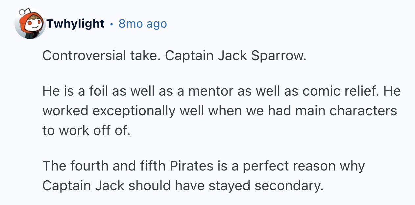Click the words "fourth and fifth"
Image resolution: width=415 pixels, height=205 pixels.
click(x=117, y=166)
